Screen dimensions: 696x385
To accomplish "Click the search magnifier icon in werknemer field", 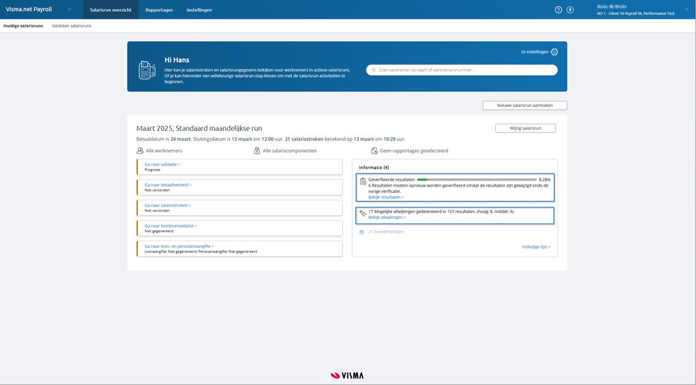I will point(373,70).
